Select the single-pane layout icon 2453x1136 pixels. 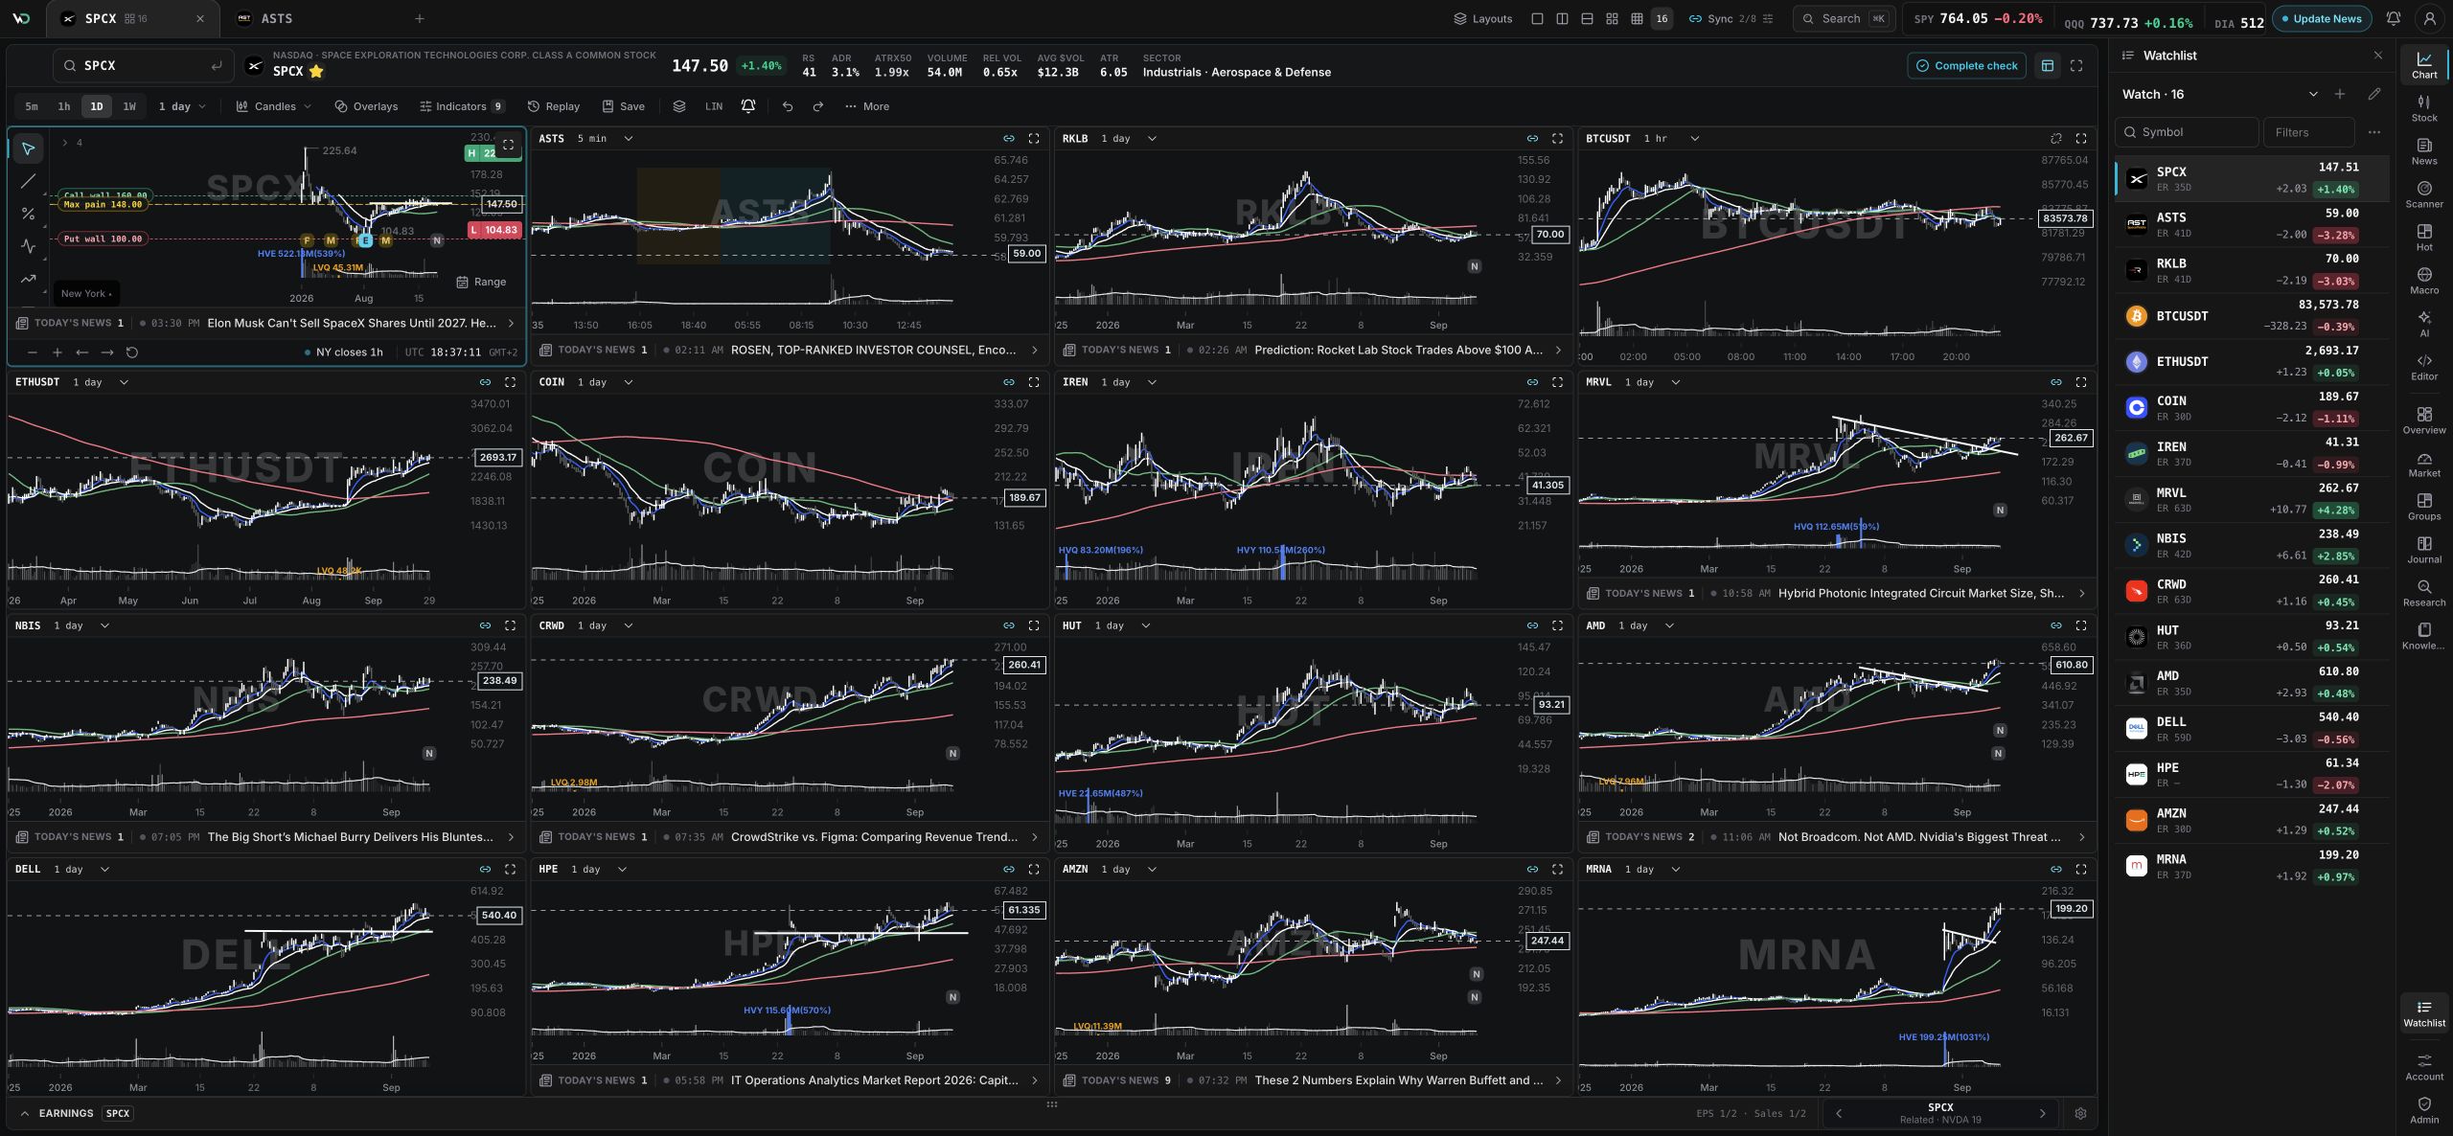point(1537,19)
